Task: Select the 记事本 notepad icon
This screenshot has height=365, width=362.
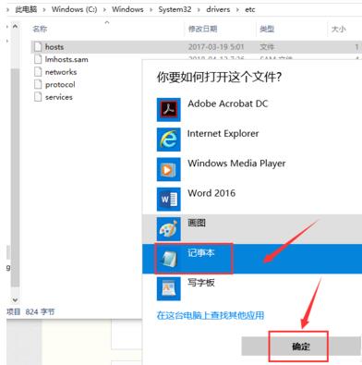Action: pyautogui.click(x=169, y=259)
